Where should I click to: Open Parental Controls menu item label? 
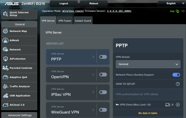tap(21, 68)
